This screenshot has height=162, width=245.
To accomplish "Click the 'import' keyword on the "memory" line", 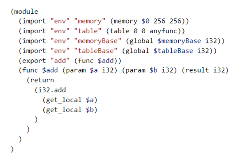I will 34,21.
